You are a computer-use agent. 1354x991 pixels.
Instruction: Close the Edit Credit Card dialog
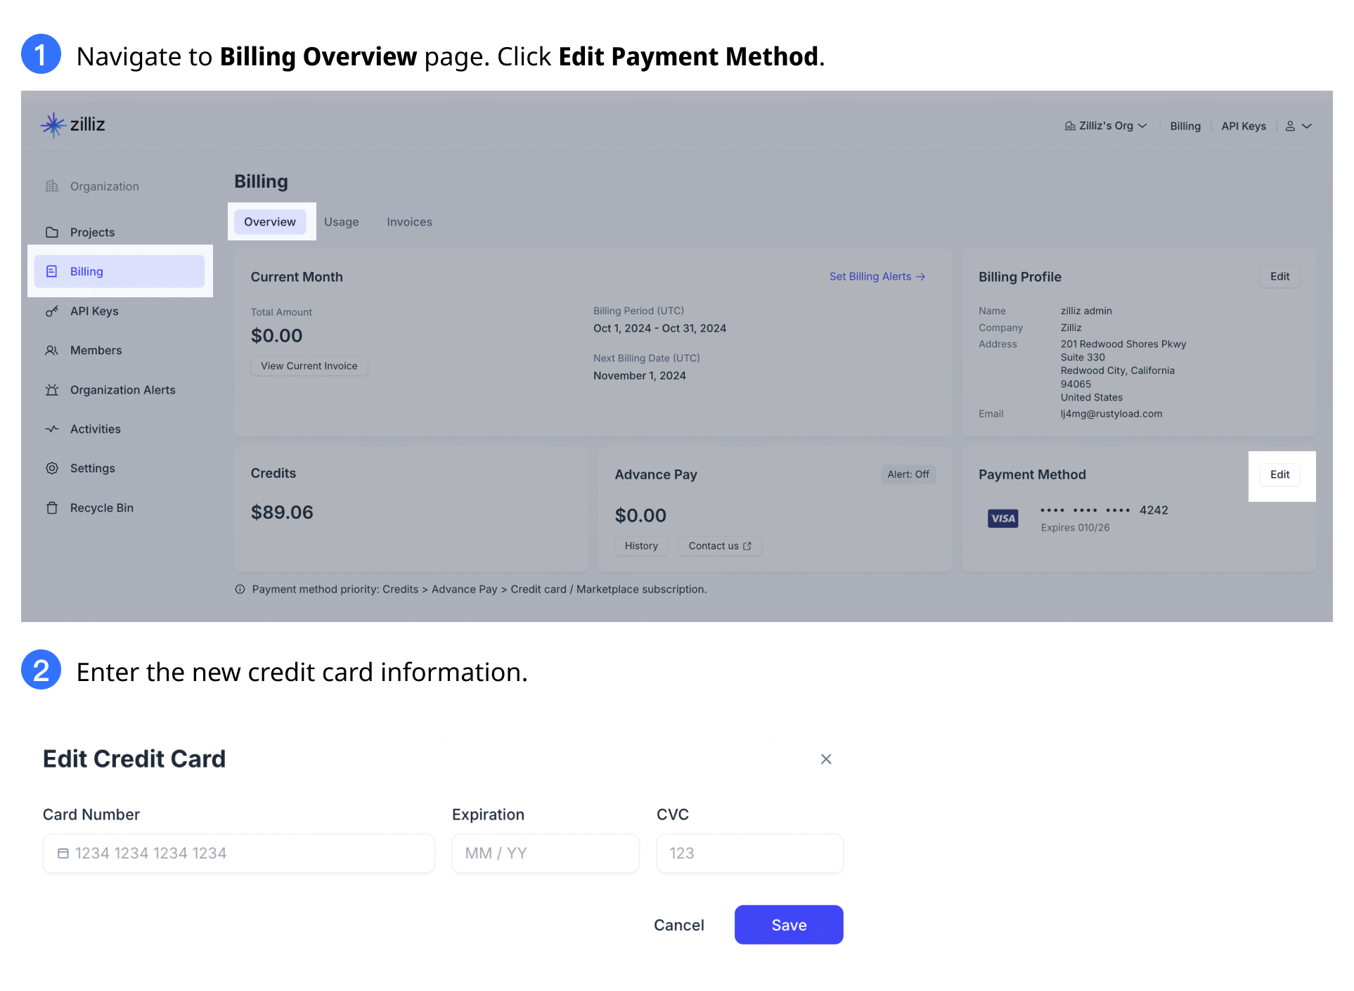coord(825,759)
